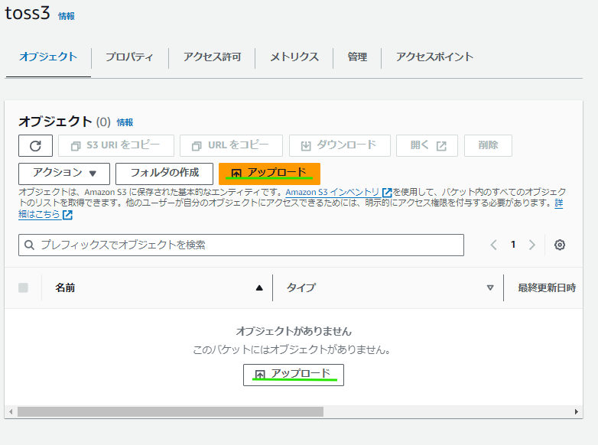
Task: Click the 最終更新日時 column header
Action: pyautogui.click(x=547, y=288)
